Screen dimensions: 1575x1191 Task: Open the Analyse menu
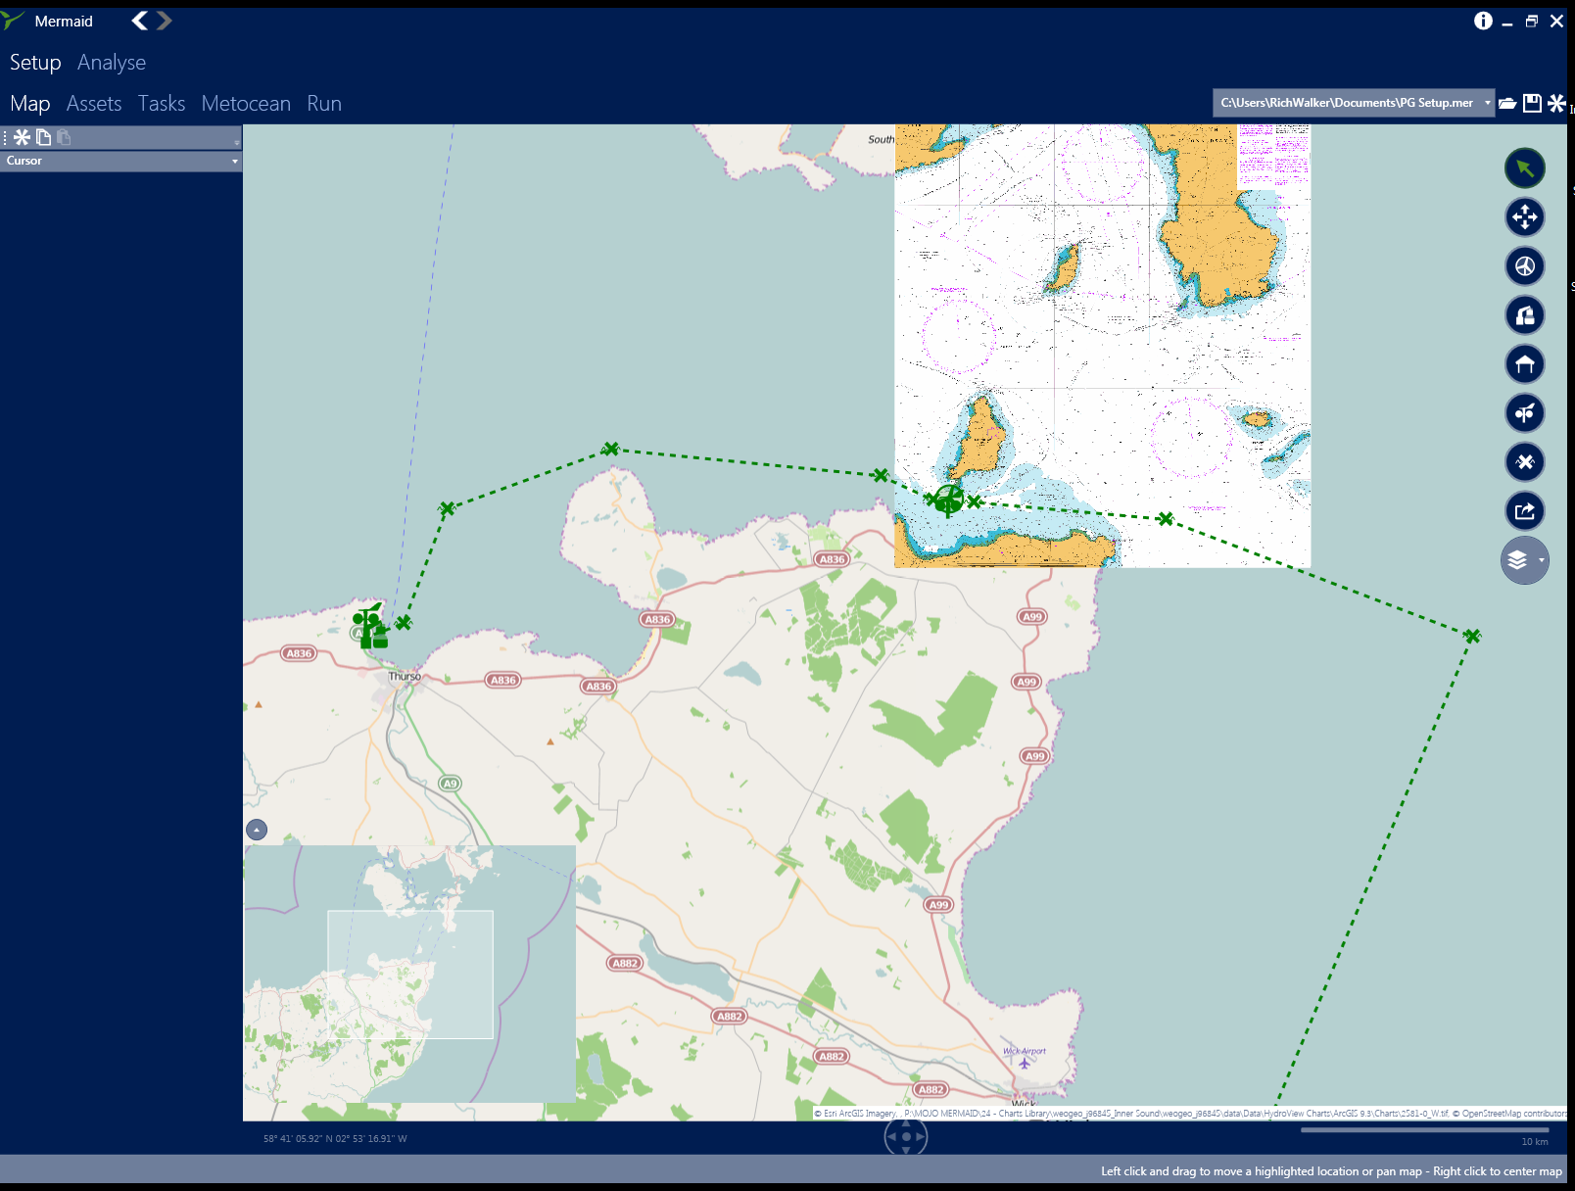coord(111,62)
